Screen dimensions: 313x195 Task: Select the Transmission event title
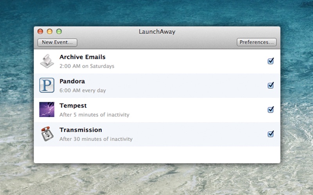[81, 130]
